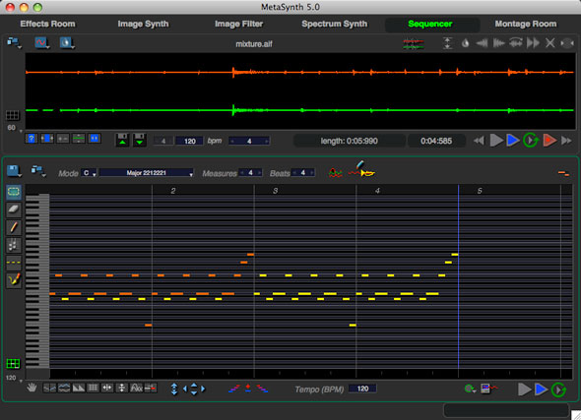The image size is (581, 420).
Task: Click the red and green stereo waveform icon
Action: (x=414, y=43)
